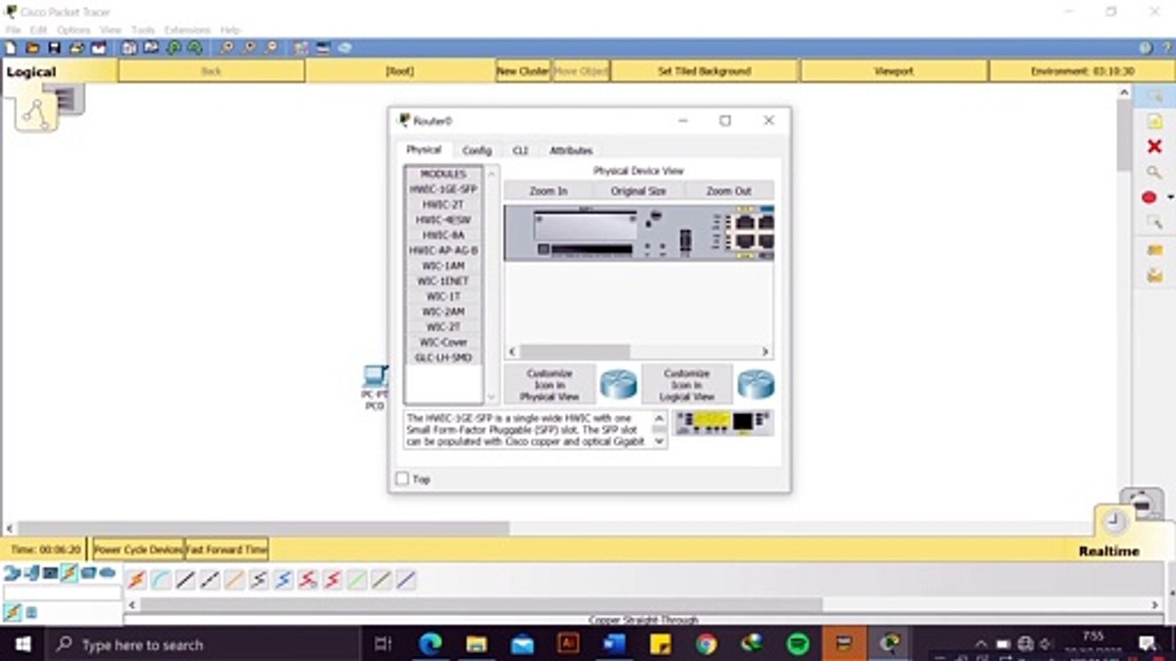This screenshot has height=661, width=1176.
Task: Click the module description scroll down arrow
Action: tap(659, 442)
